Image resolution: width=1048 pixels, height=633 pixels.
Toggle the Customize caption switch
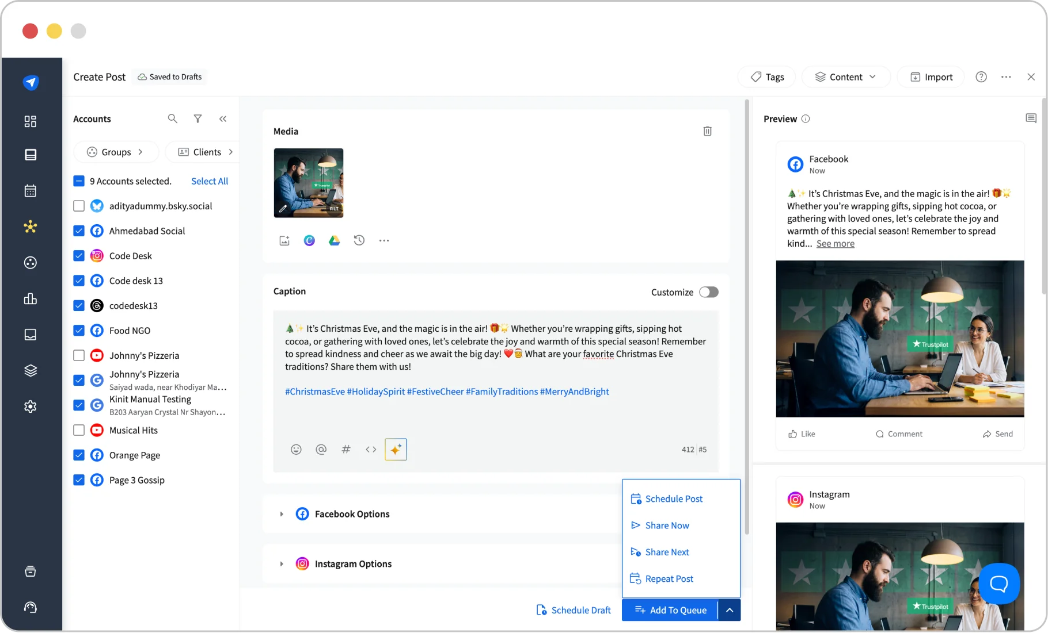click(x=708, y=292)
